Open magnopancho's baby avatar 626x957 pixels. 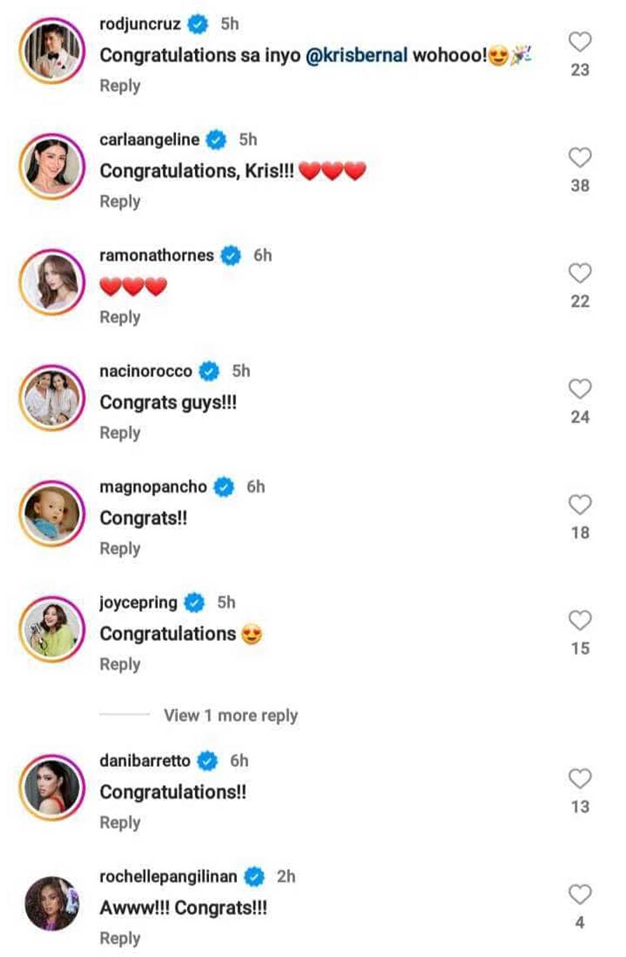pos(52,514)
